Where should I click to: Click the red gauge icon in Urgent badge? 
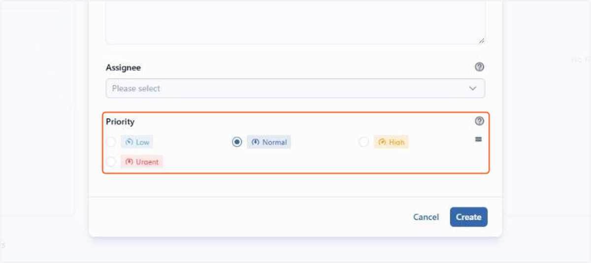click(129, 162)
